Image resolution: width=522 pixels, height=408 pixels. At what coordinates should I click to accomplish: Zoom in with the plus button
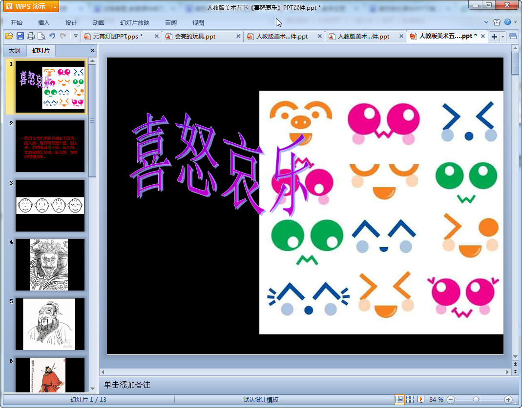click(508, 400)
